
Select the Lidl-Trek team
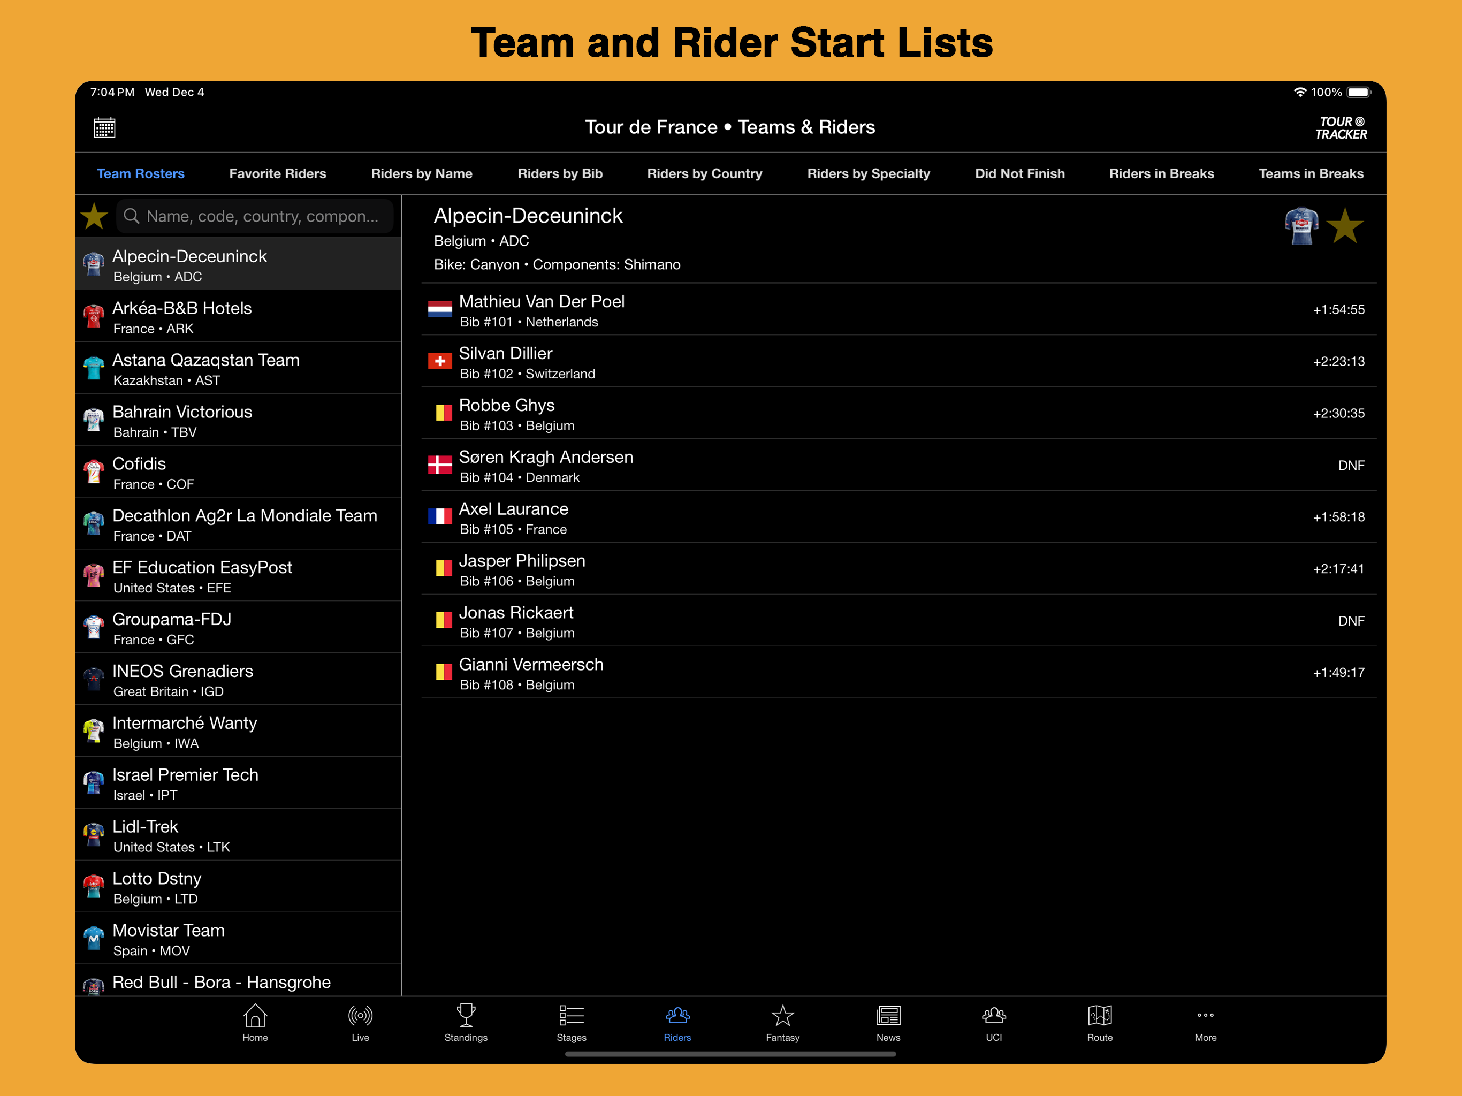point(239,835)
